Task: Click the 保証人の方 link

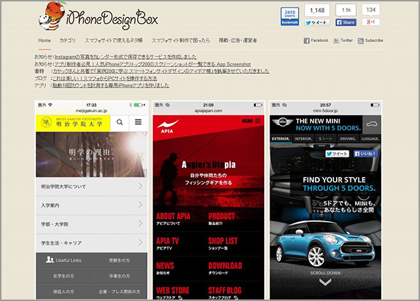Action: point(64,292)
